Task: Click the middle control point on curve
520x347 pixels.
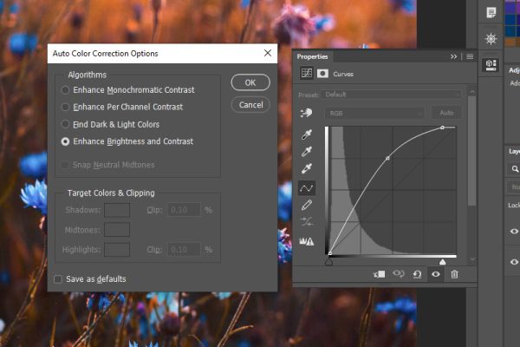Action: [x=387, y=159]
